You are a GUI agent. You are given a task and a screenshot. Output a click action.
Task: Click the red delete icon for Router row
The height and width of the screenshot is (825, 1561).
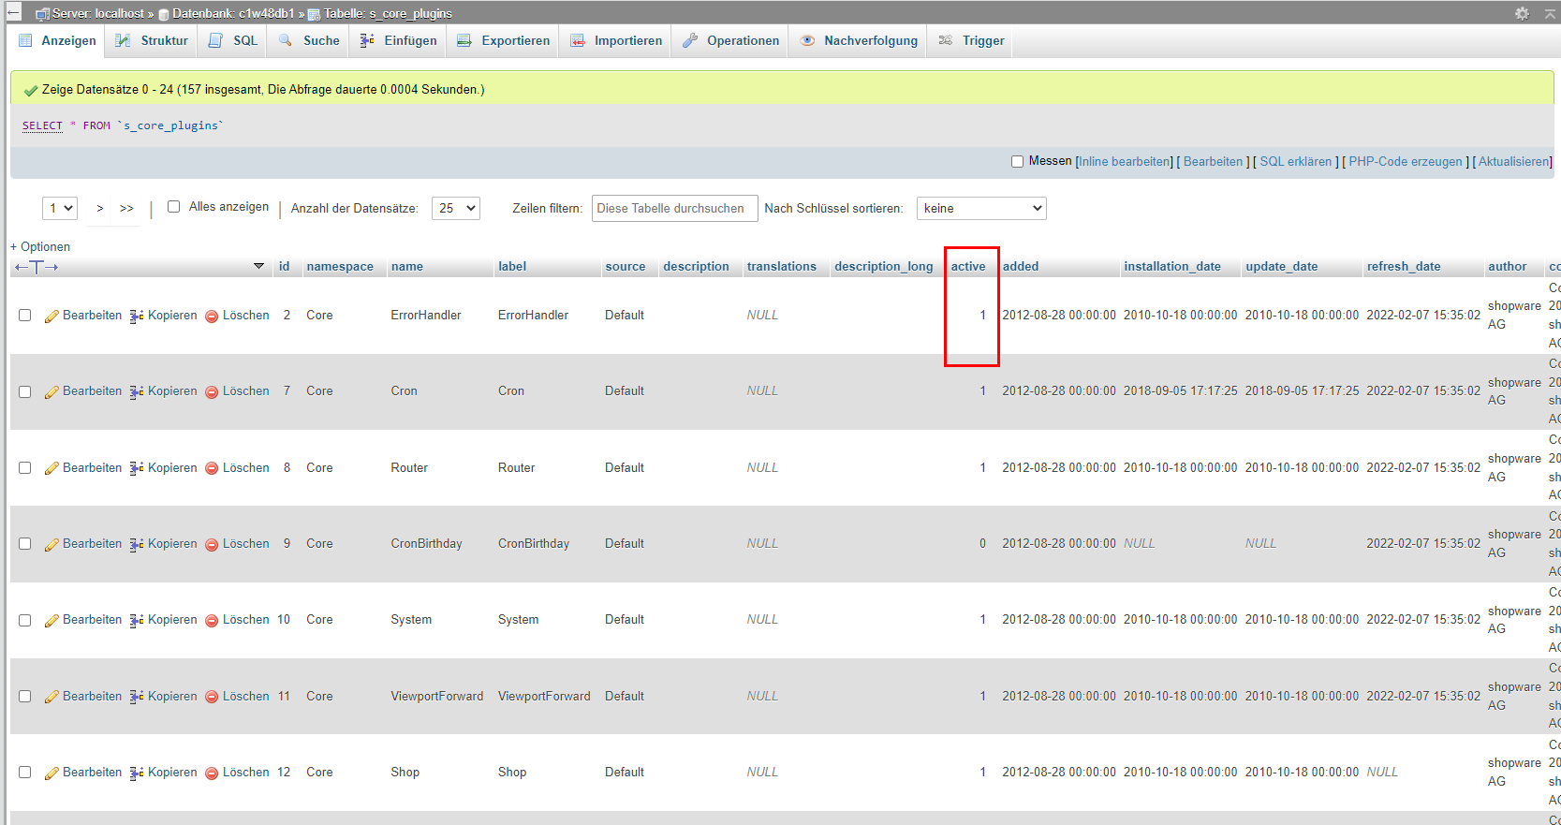pyautogui.click(x=212, y=468)
